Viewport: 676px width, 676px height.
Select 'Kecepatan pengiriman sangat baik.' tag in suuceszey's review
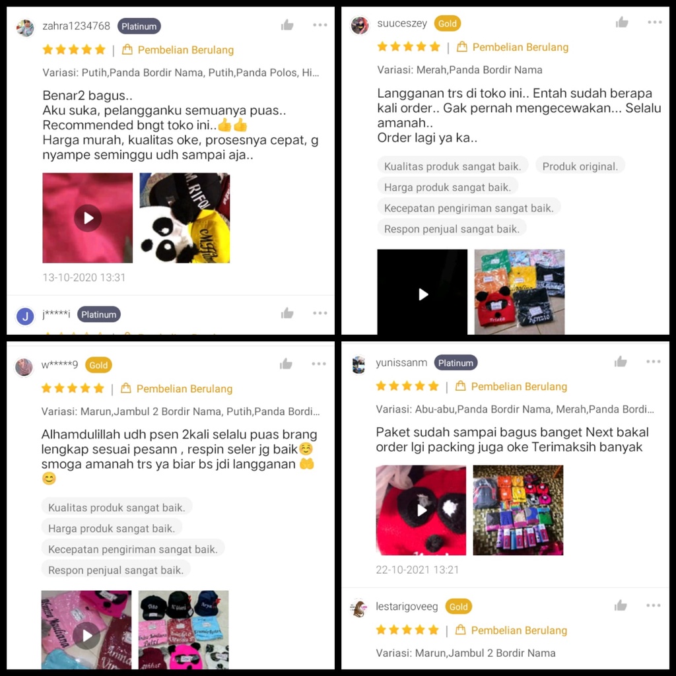click(469, 208)
